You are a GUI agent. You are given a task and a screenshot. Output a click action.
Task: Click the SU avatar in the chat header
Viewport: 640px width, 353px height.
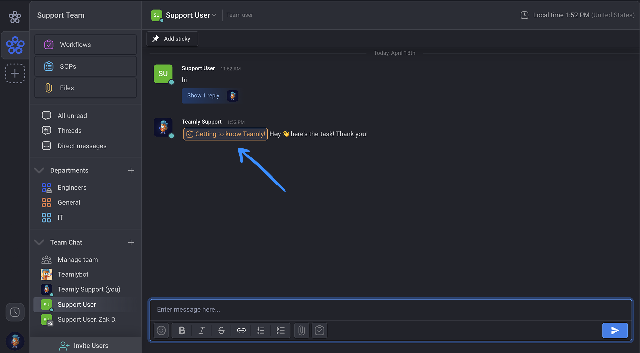157,15
